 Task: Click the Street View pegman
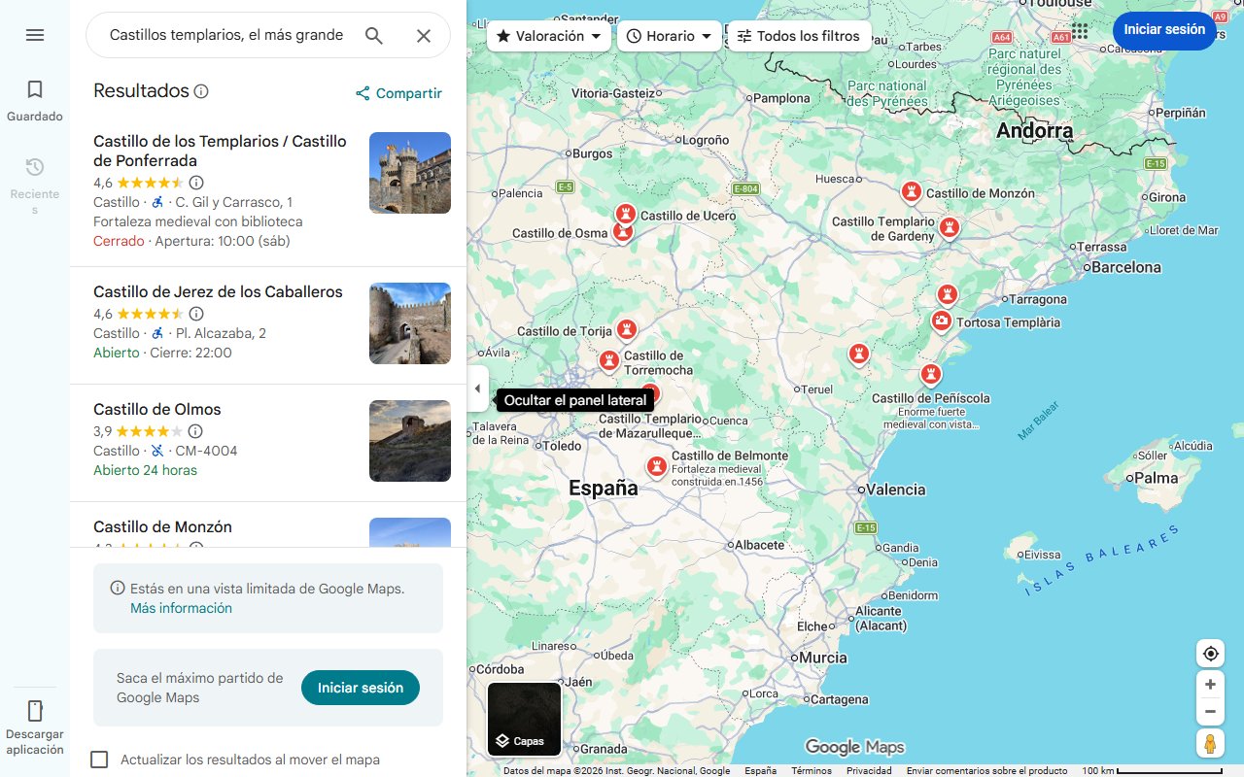click(1210, 743)
